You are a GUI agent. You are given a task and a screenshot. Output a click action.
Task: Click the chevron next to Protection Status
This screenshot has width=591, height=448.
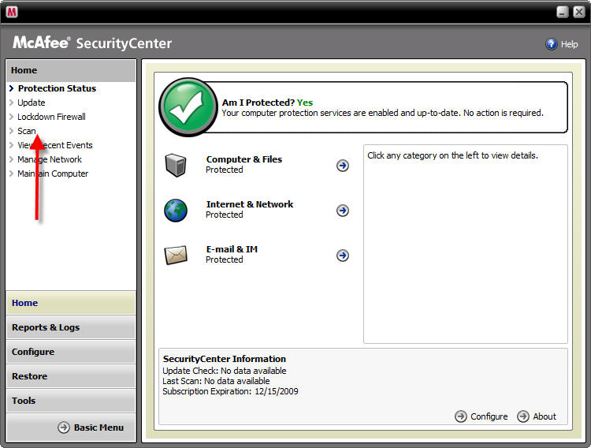click(x=11, y=88)
